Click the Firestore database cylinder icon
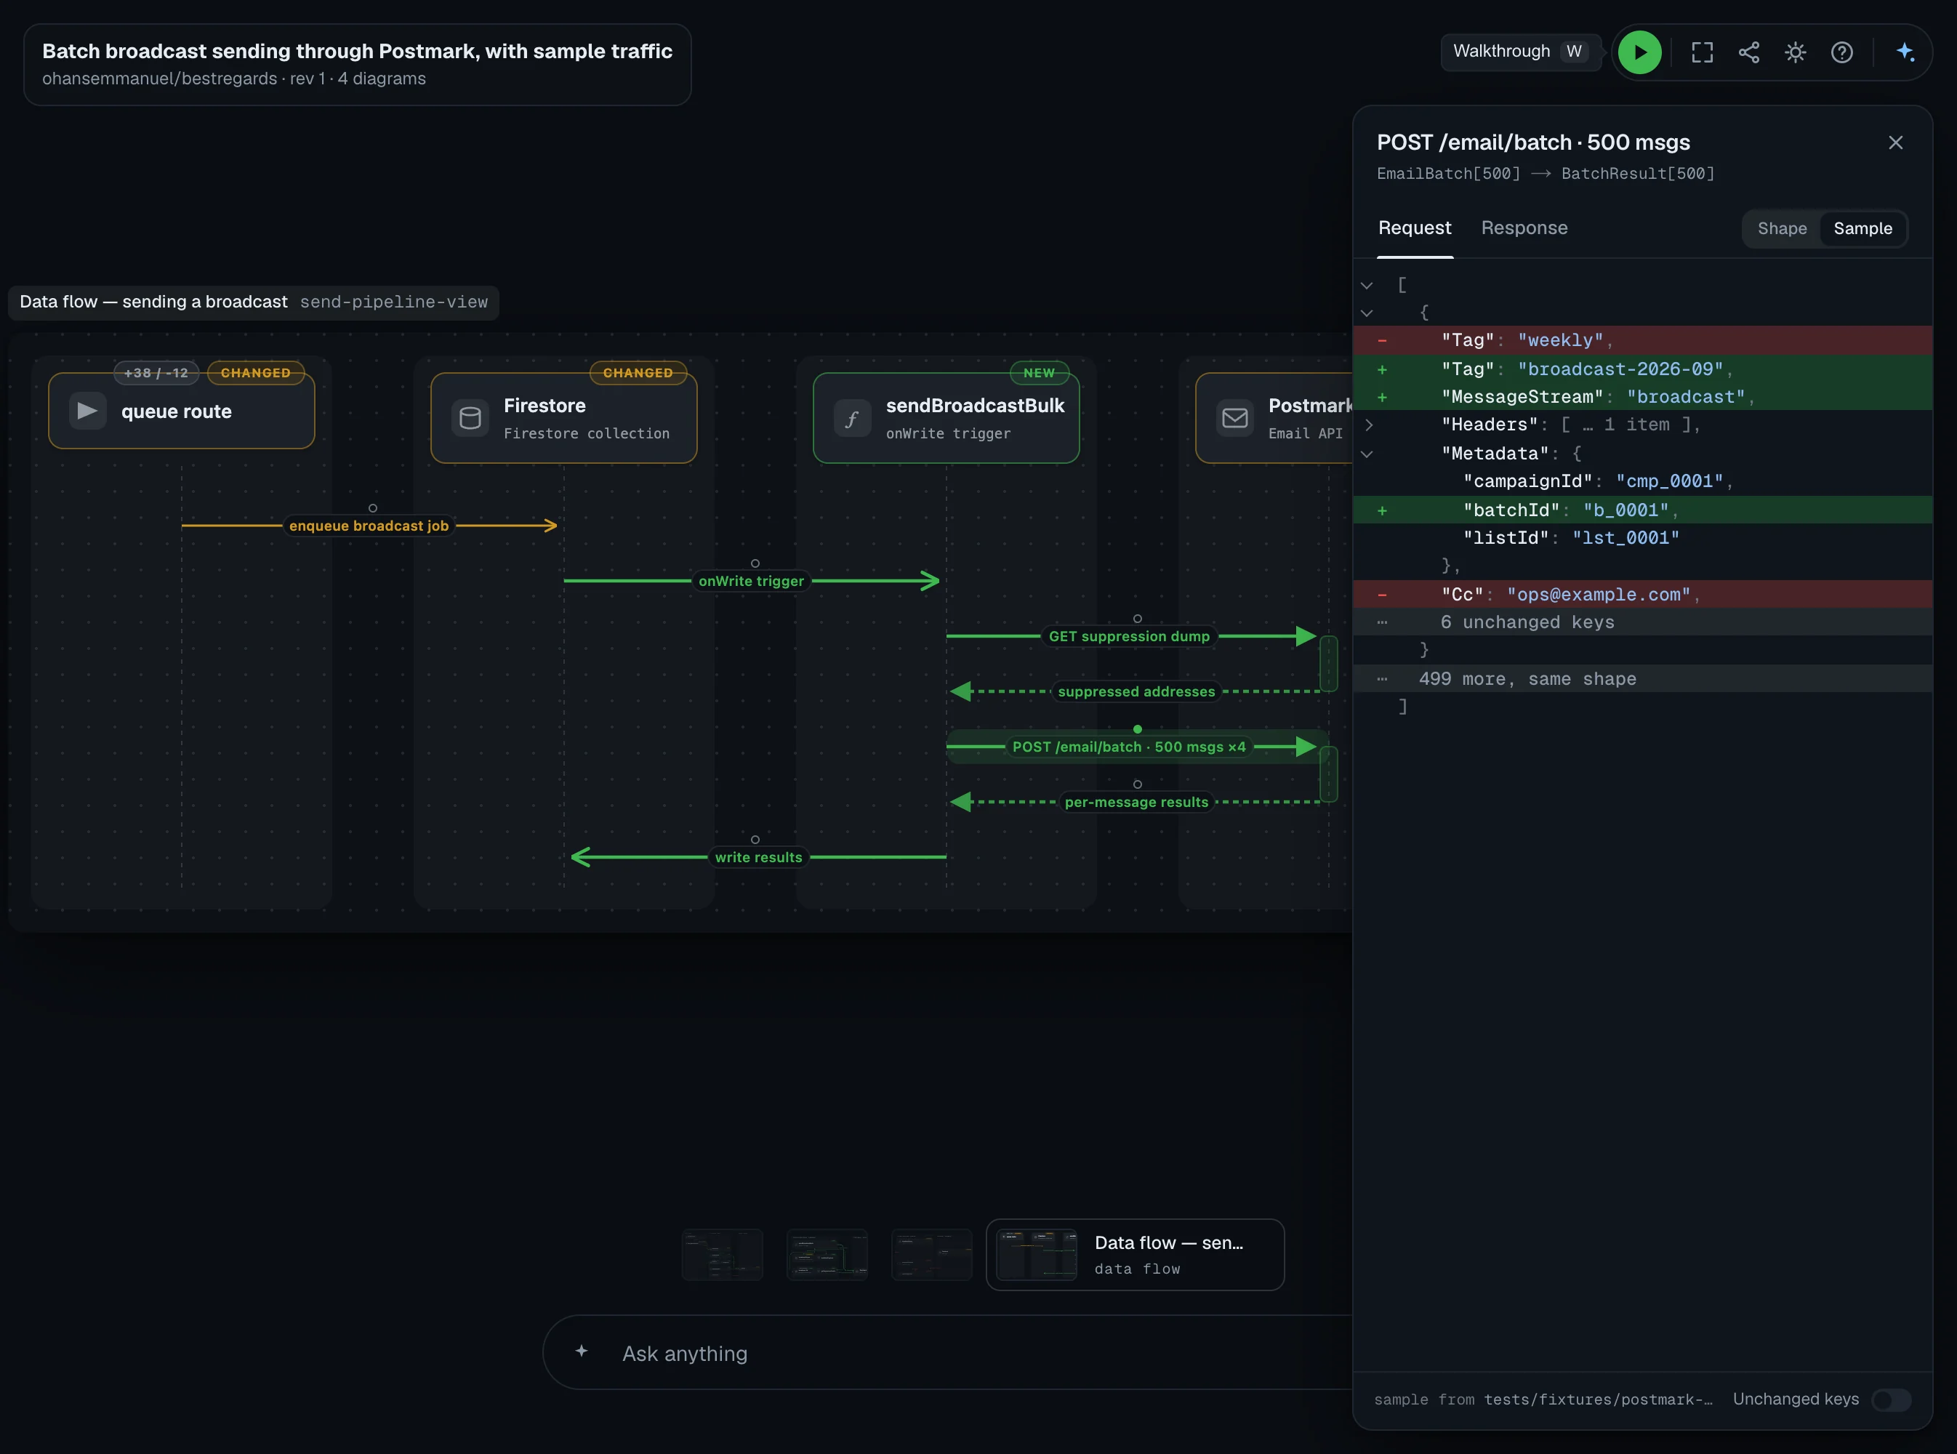This screenshot has height=1454, width=1957. click(470, 417)
